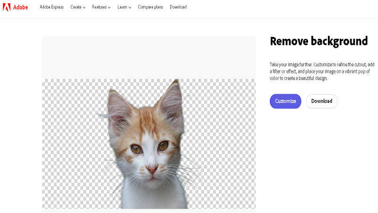Viewport: 378px width, 213px height.
Task: Click the Remove background heading
Action: (x=318, y=41)
